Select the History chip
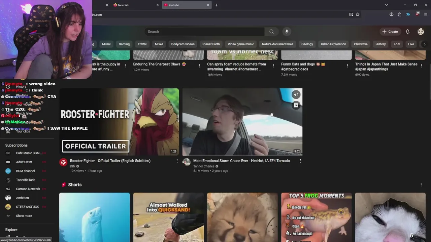Screen dimensions: 431x242 [x=380, y=44]
